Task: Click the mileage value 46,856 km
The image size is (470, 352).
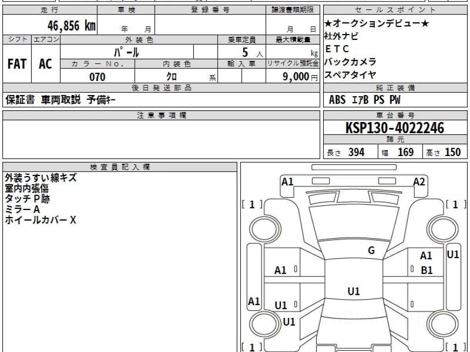Action: pos(72,26)
